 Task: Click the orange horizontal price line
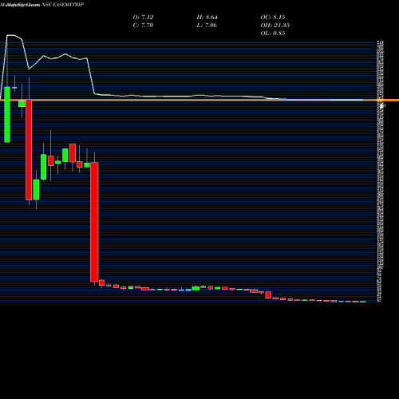(199, 100)
